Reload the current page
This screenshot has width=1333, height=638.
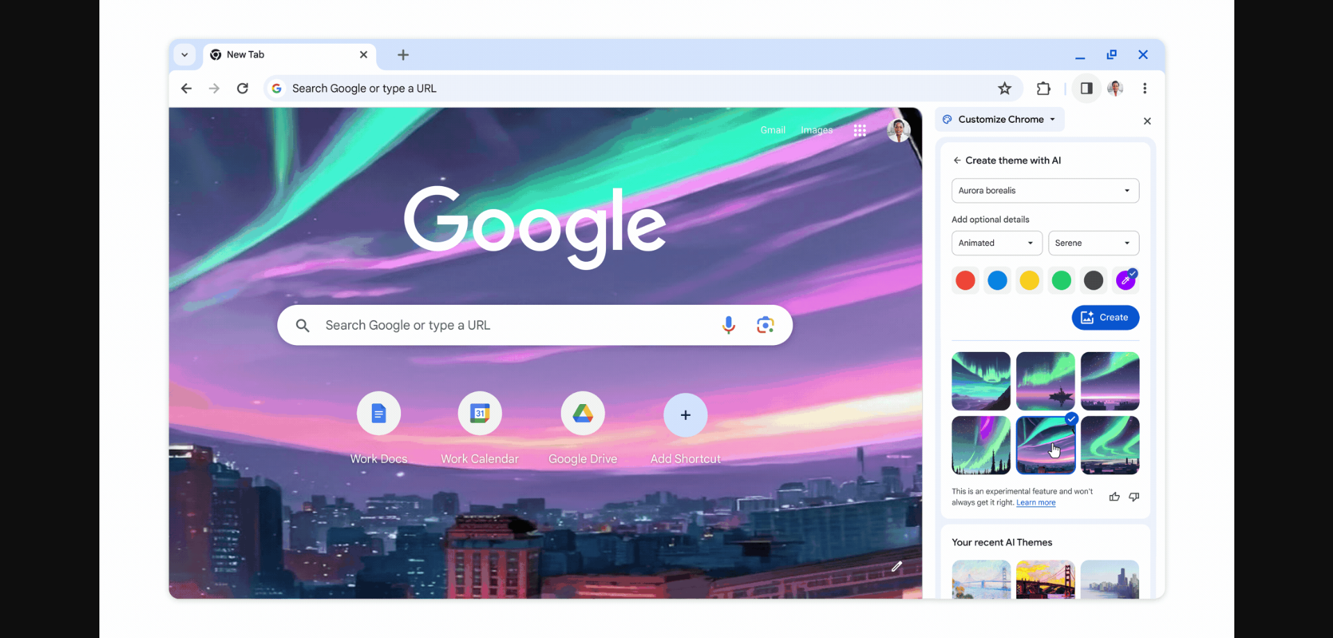coord(243,88)
